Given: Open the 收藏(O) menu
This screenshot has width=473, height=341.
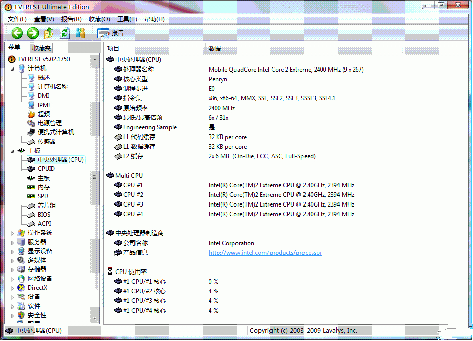Looking at the screenshot, I should pos(99,19).
